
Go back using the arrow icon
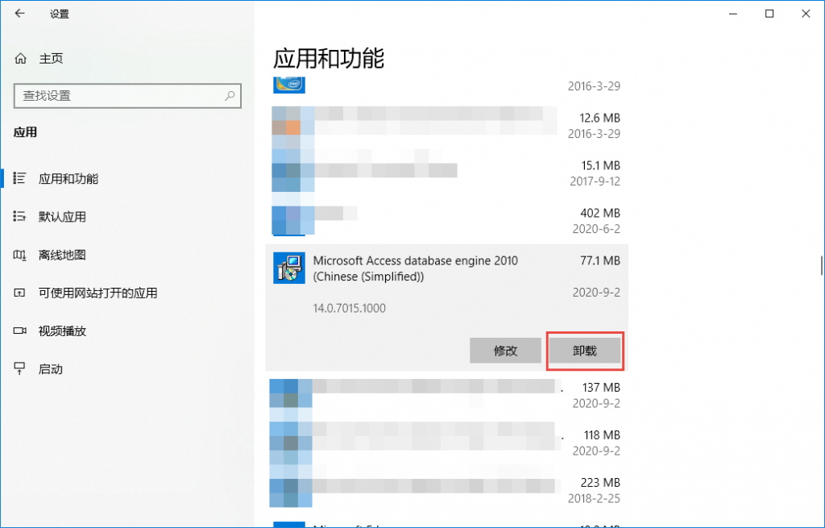pos(20,14)
